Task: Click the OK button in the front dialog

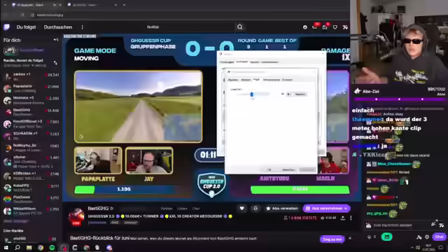Action: pyautogui.click(x=269, y=169)
